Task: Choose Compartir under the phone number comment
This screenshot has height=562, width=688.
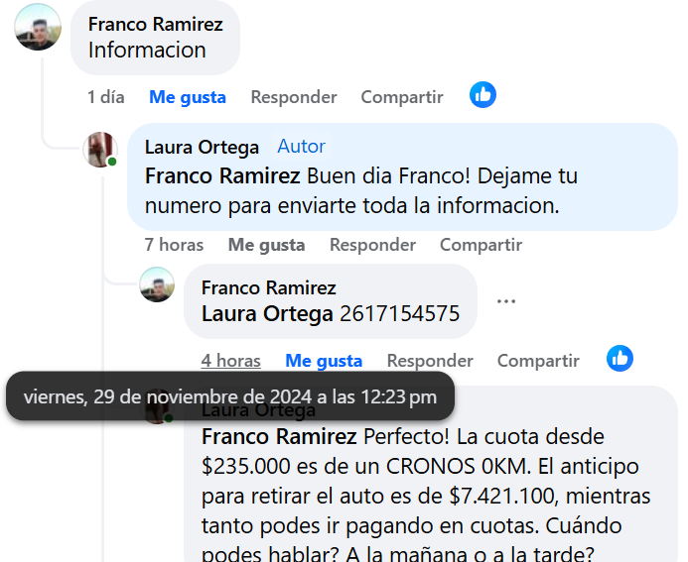Action: [538, 361]
